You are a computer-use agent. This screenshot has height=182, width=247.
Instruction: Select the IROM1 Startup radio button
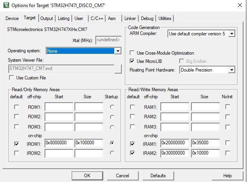click(112, 143)
